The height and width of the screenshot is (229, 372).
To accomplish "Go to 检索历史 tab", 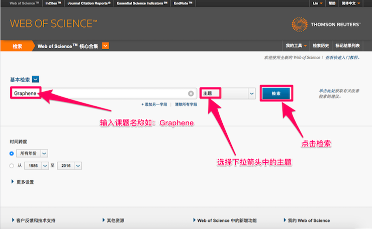I will 322,46.
